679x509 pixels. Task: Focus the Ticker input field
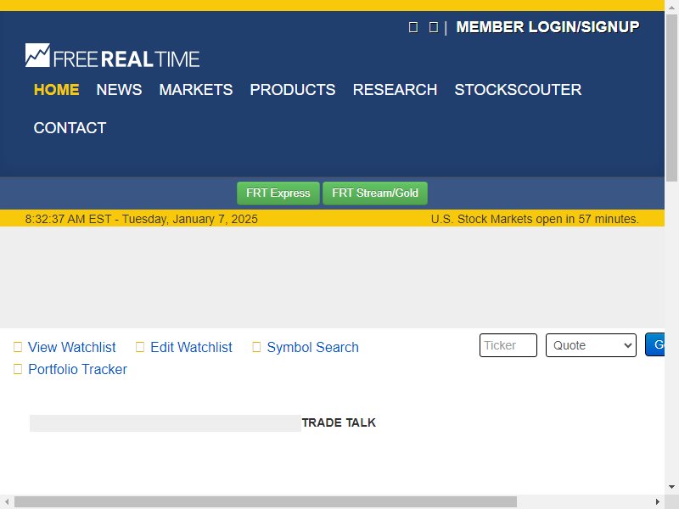pyautogui.click(x=508, y=345)
